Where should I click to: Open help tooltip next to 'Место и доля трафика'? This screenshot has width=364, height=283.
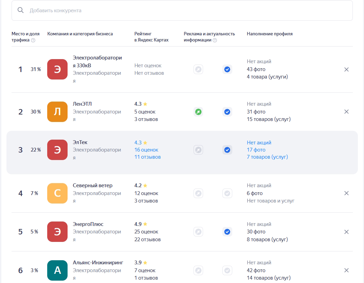point(33,40)
